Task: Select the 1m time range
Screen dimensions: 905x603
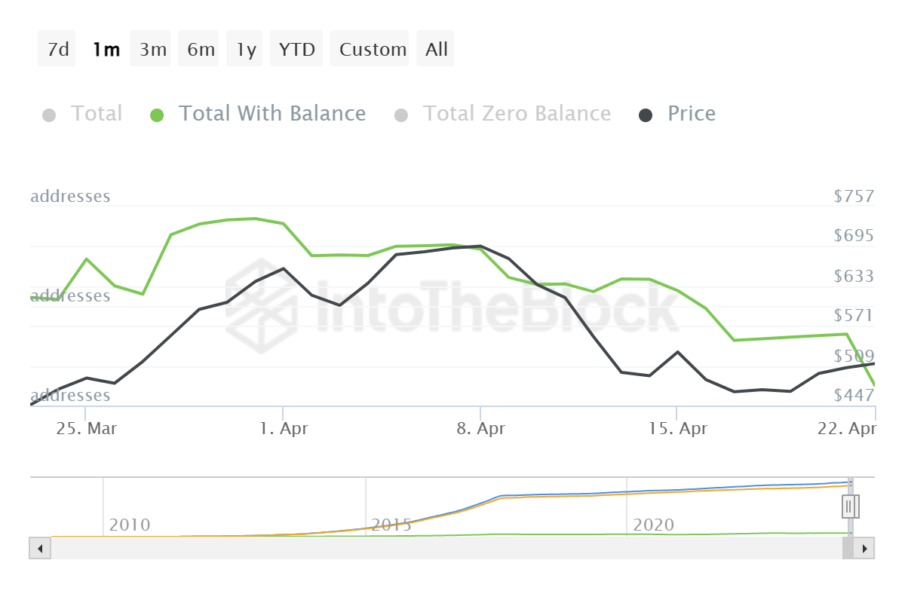Action: (x=106, y=50)
